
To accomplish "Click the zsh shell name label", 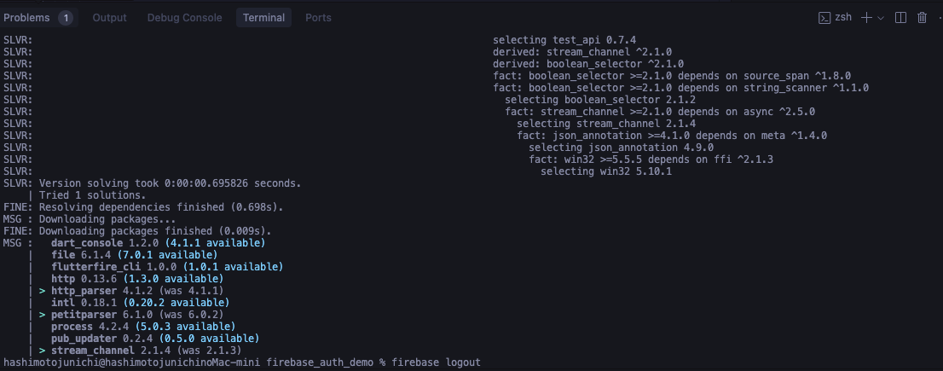I will pyautogui.click(x=843, y=17).
